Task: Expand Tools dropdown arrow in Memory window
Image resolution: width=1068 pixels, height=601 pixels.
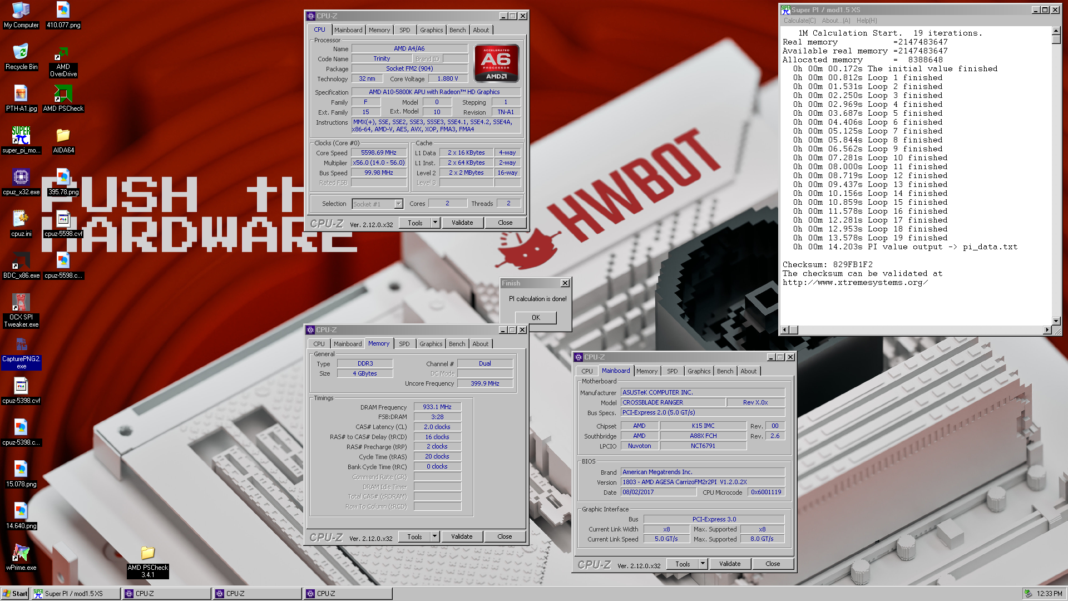Action: (434, 536)
